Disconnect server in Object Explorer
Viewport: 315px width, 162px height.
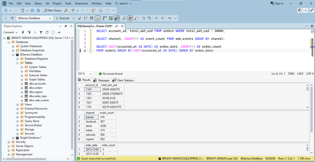29,33
